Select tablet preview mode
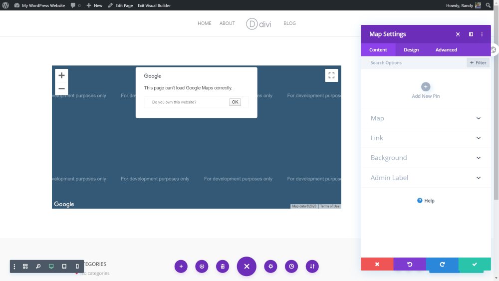Image resolution: width=499 pixels, height=281 pixels. (x=64, y=267)
